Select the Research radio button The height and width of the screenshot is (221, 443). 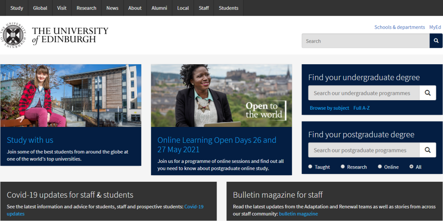tap(343, 167)
